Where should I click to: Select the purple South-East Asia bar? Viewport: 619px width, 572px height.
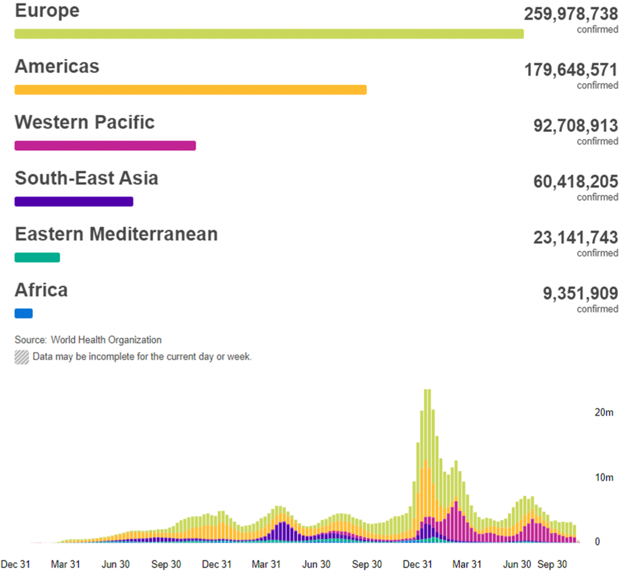74,202
